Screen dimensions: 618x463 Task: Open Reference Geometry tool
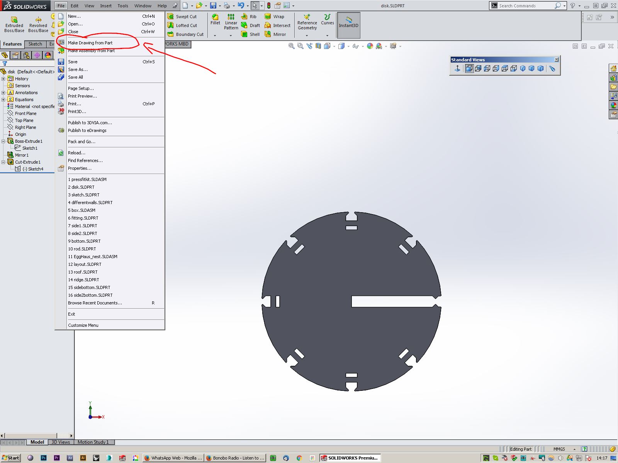(307, 22)
